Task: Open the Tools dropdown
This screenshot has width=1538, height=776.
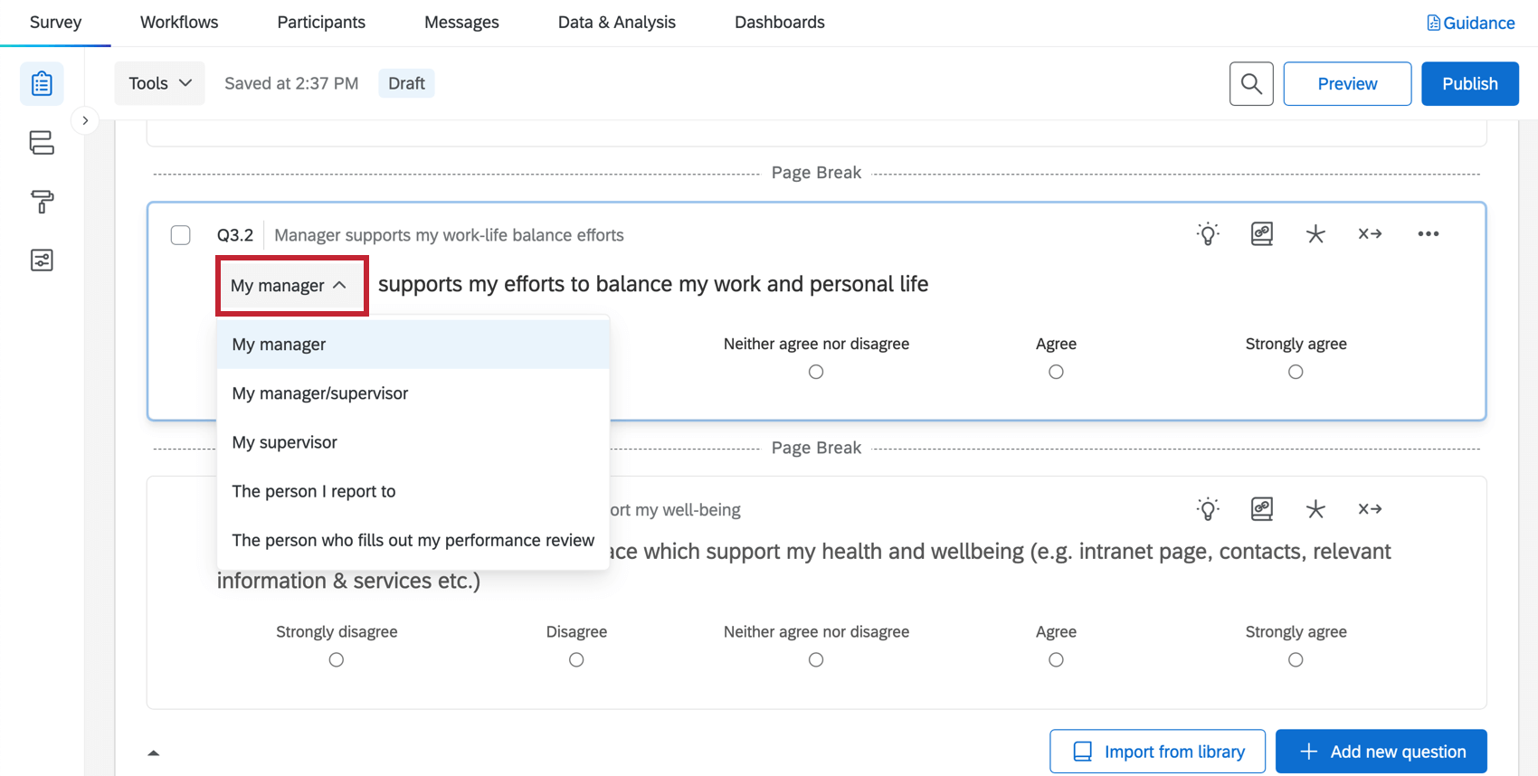Action: tap(159, 83)
